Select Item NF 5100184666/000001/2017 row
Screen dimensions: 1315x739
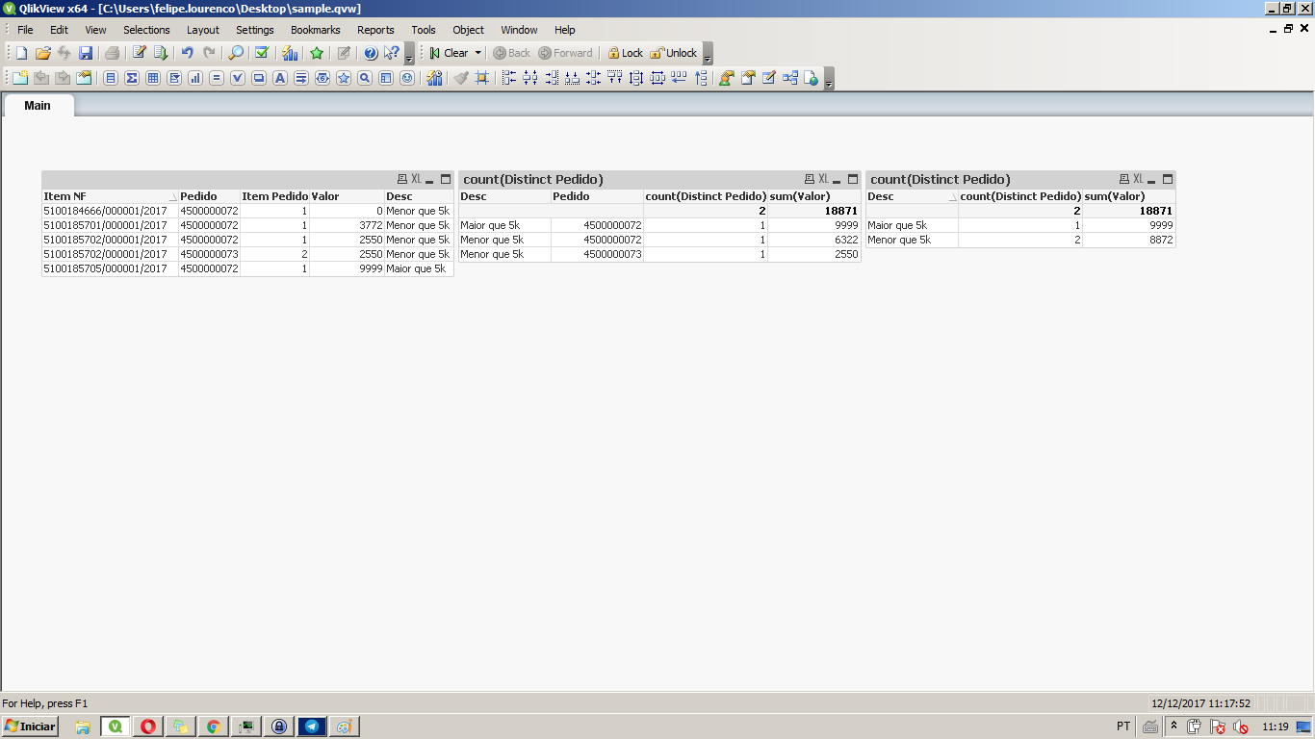(110, 211)
